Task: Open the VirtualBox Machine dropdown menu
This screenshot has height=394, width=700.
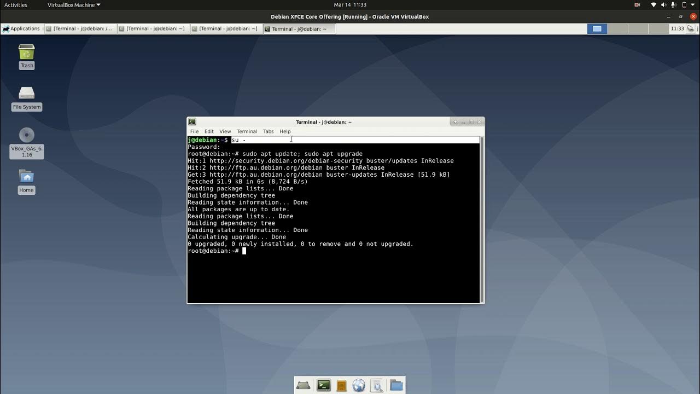Action: pos(74,4)
